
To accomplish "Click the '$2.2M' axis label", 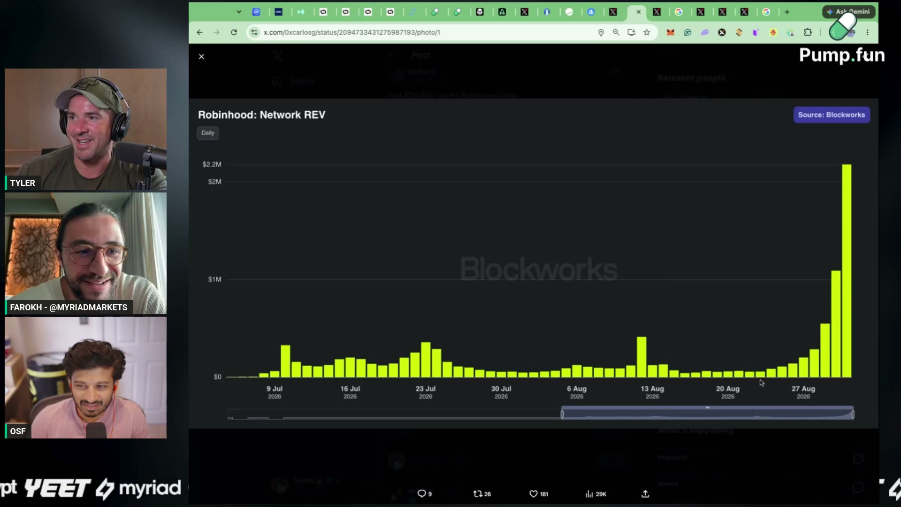I will [212, 164].
